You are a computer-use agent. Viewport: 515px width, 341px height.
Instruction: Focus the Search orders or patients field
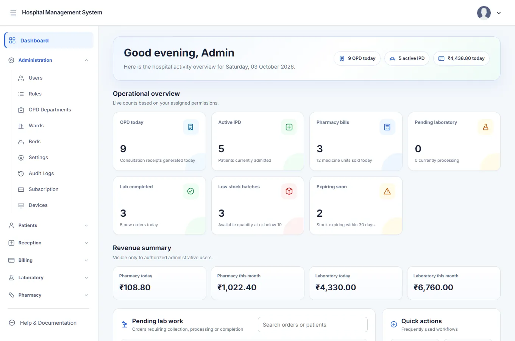point(313,325)
